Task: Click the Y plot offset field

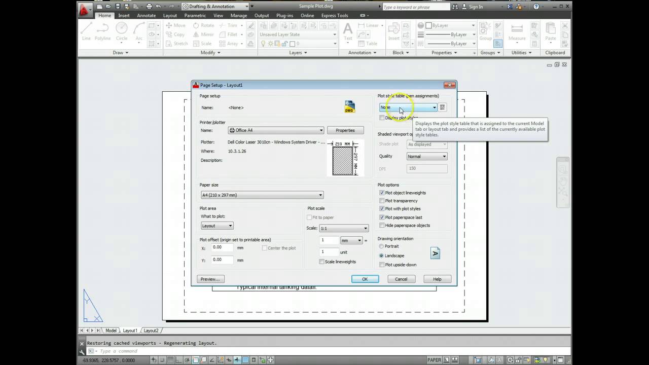Action: pos(222,260)
